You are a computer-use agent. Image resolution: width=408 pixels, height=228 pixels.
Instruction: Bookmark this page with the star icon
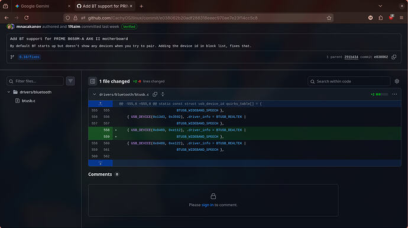[x=329, y=18]
